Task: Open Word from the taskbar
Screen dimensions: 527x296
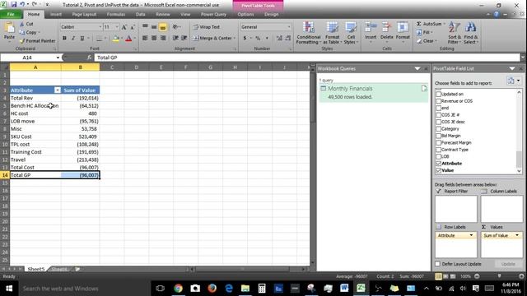Action: click(344, 289)
